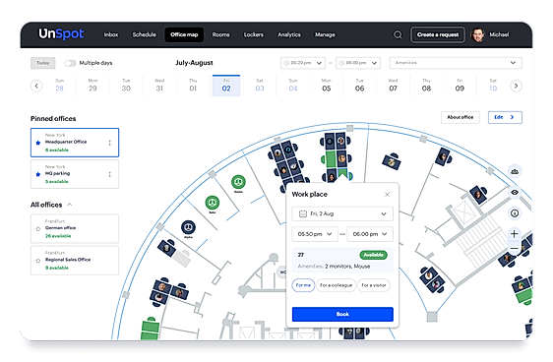553x362 pixels.
Task: Open the Amenities filter dropdown
Action: pos(456,63)
